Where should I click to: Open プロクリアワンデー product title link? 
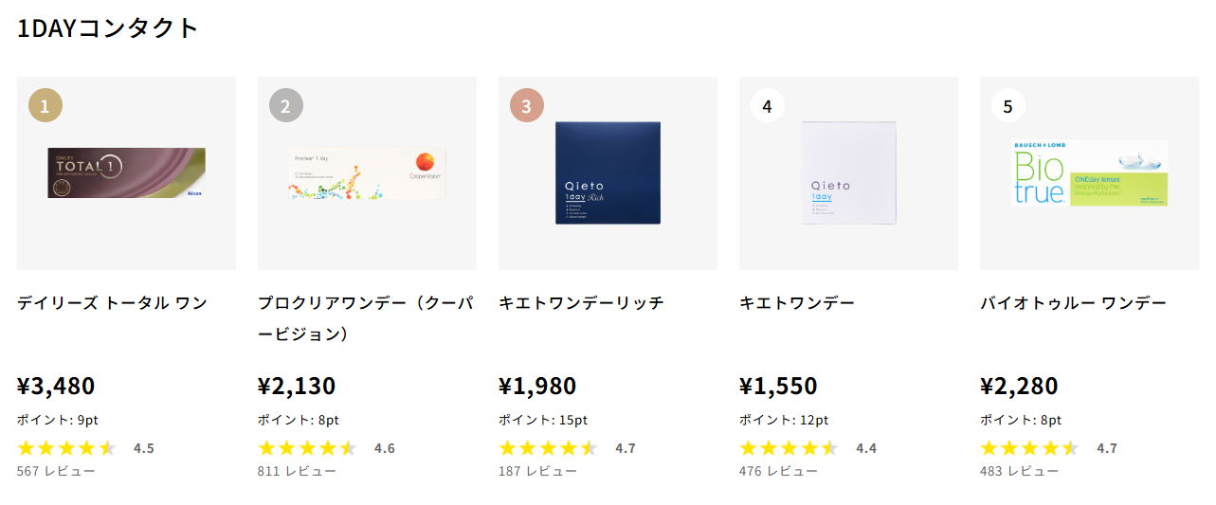pos(365,318)
